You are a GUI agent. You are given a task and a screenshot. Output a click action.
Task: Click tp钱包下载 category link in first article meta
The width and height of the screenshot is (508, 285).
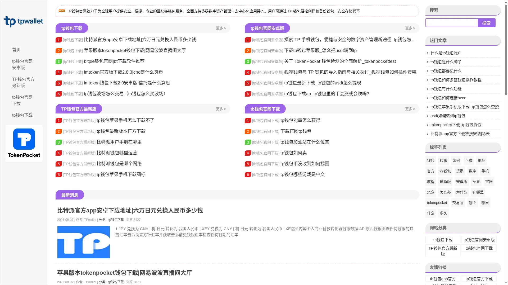(x=116, y=220)
